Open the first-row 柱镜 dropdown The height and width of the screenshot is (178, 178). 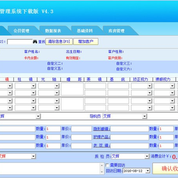[34, 86]
